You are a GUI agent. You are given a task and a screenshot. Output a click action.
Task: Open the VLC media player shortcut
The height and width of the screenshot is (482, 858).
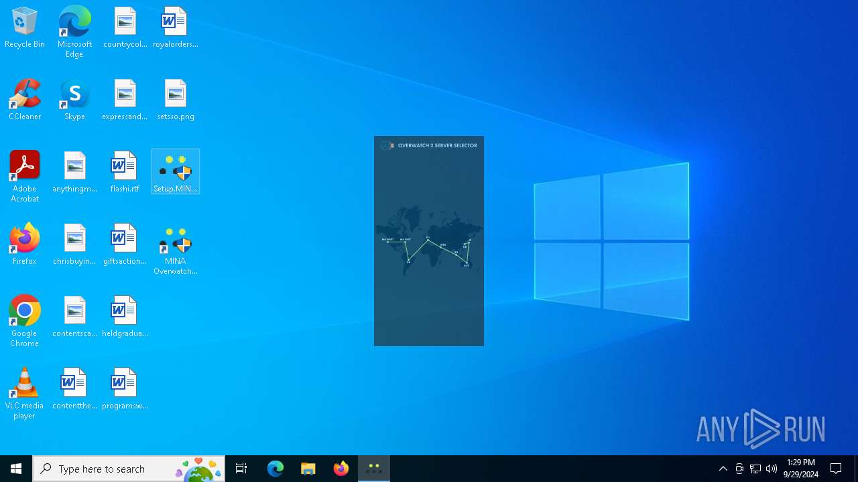point(25,394)
